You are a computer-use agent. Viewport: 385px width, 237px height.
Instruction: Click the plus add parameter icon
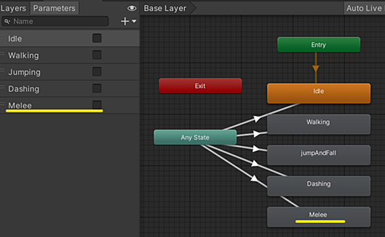125,22
